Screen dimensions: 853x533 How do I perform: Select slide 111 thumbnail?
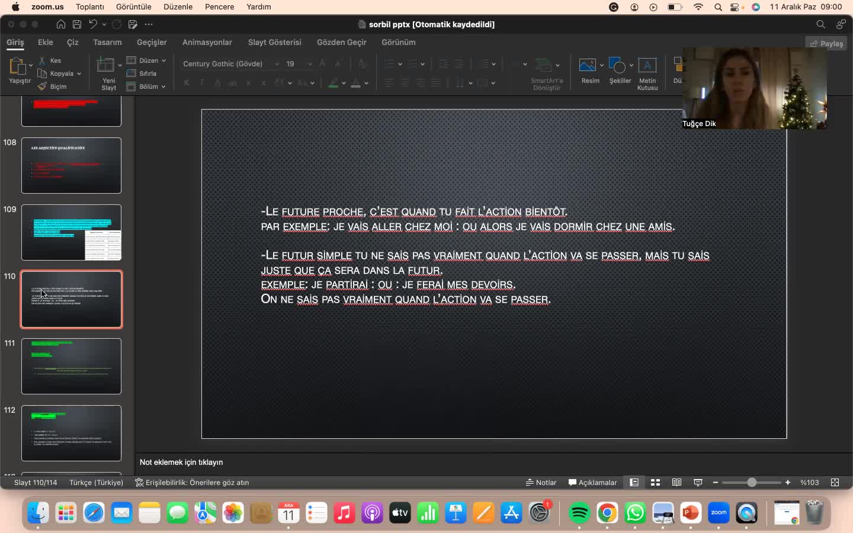[71, 366]
